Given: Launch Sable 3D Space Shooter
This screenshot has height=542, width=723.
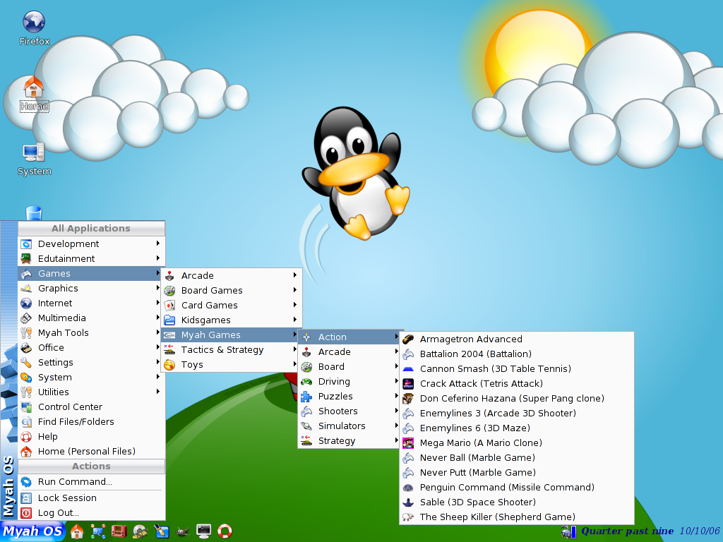Looking at the screenshot, I should (516, 502).
